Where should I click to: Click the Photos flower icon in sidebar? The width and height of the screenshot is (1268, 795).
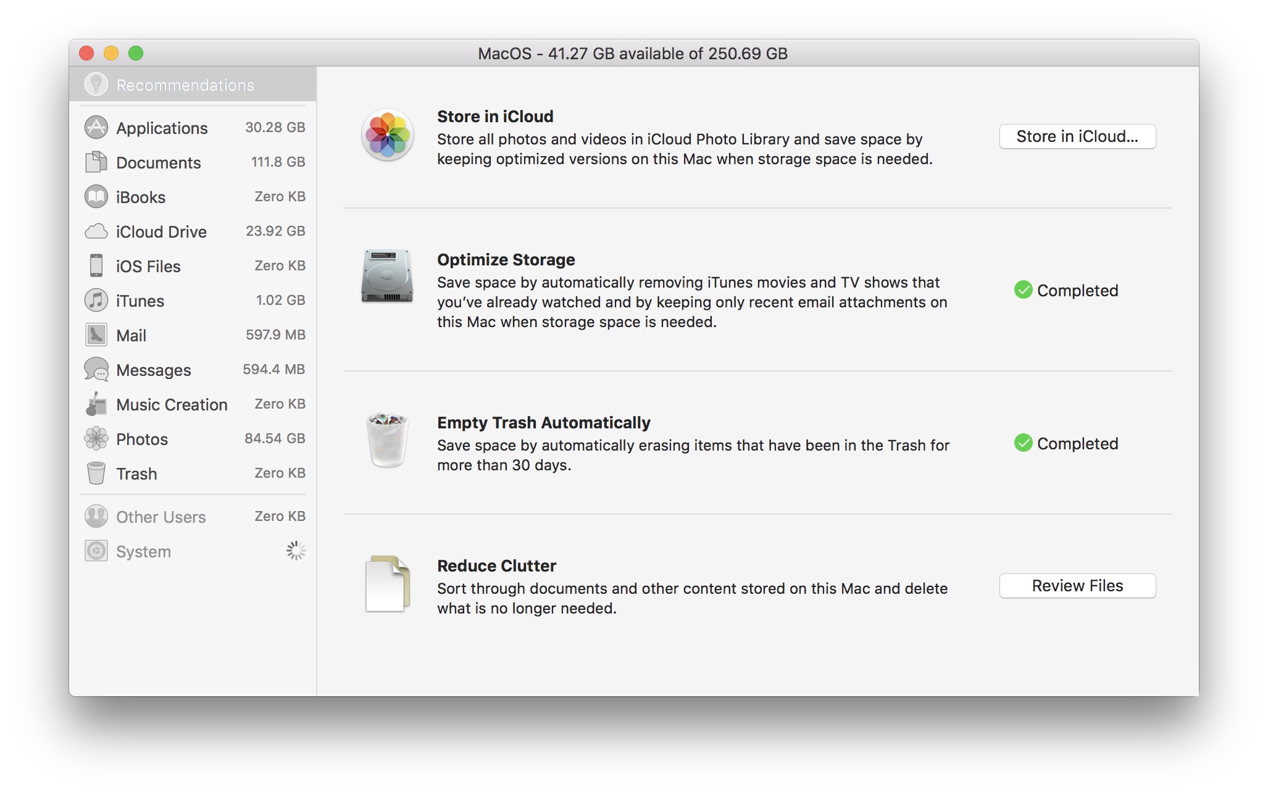pos(96,439)
